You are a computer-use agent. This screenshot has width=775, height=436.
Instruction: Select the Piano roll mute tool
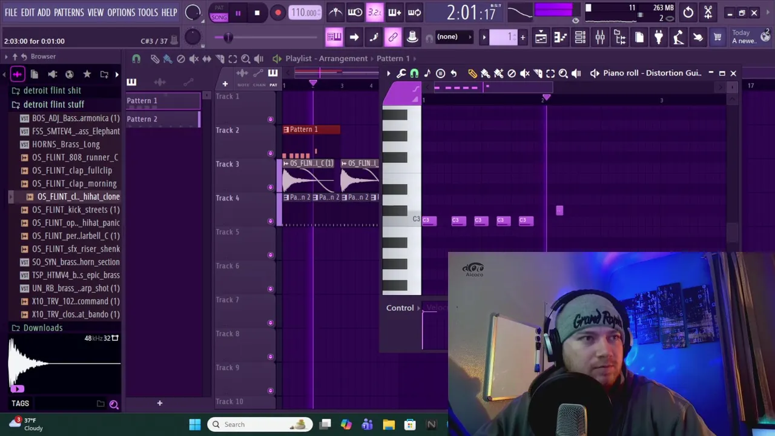524,73
